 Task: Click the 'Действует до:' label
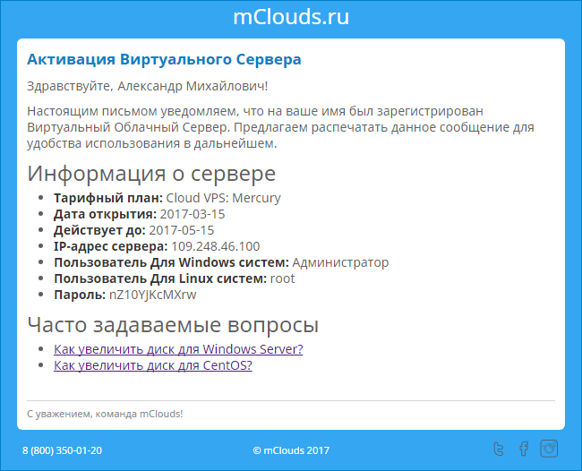point(100,230)
